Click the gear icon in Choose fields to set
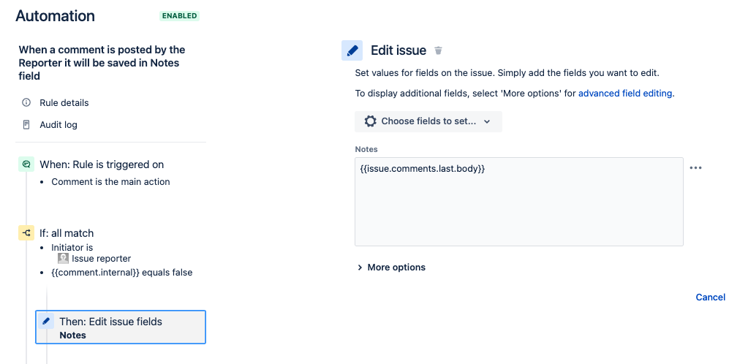 coord(370,121)
